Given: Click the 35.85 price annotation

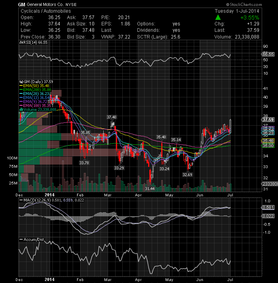Looking at the screenshot, I should [85, 133].
